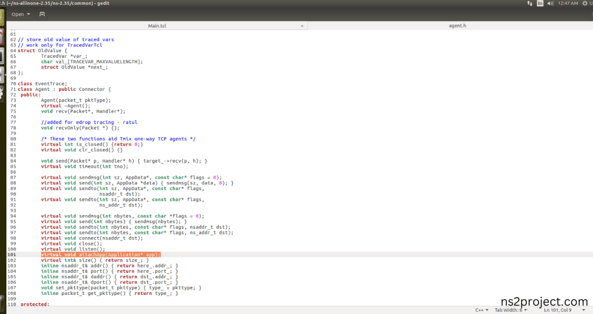Create a new document with toolbar icon
The image size is (593, 314).
[42, 14]
